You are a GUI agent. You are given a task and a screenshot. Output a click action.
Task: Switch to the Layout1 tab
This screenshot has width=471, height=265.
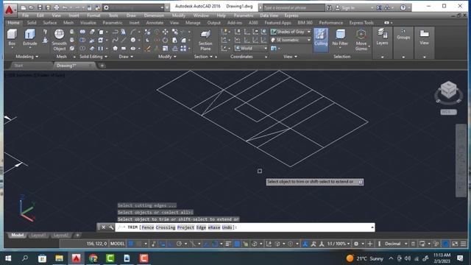[x=38, y=236]
